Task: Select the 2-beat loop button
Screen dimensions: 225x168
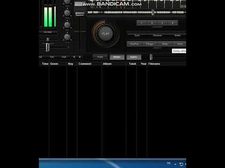Action: click(152, 23)
